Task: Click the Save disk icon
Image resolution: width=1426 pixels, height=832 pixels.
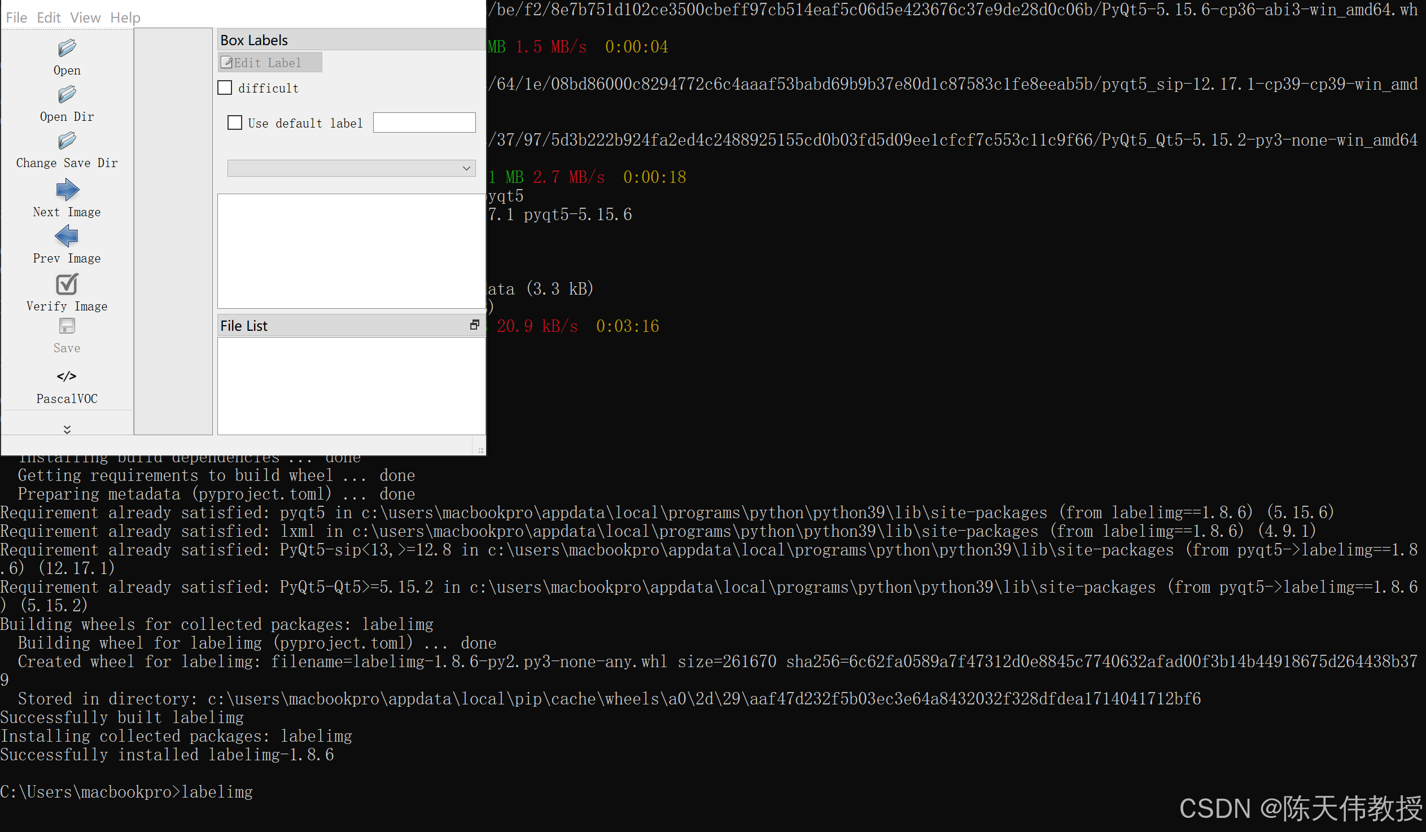Action: tap(67, 326)
